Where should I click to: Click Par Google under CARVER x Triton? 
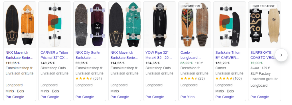[x=50, y=97]
